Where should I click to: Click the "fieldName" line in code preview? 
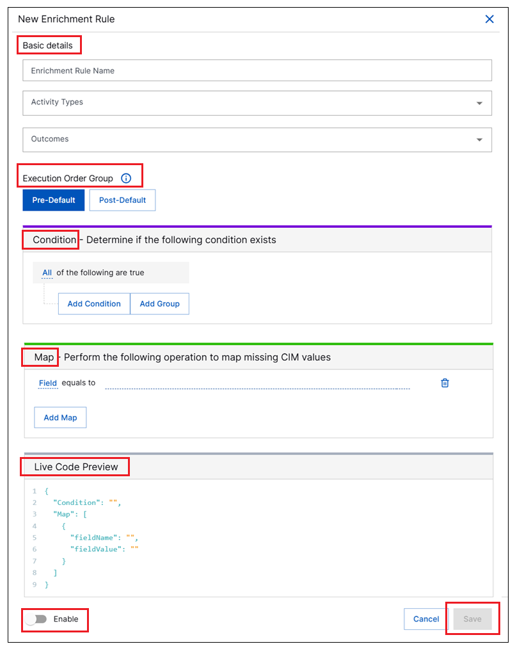pyautogui.click(x=104, y=538)
